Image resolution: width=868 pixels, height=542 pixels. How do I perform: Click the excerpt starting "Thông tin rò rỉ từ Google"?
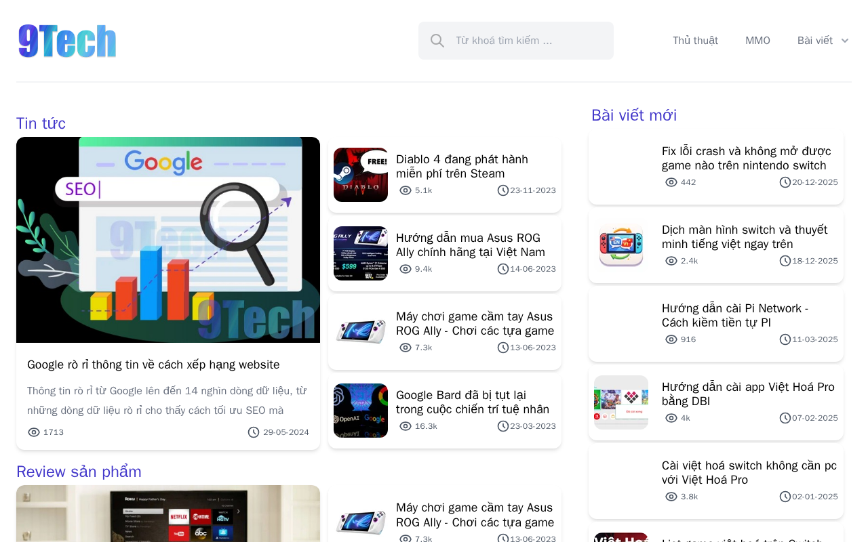[x=168, y=400]
